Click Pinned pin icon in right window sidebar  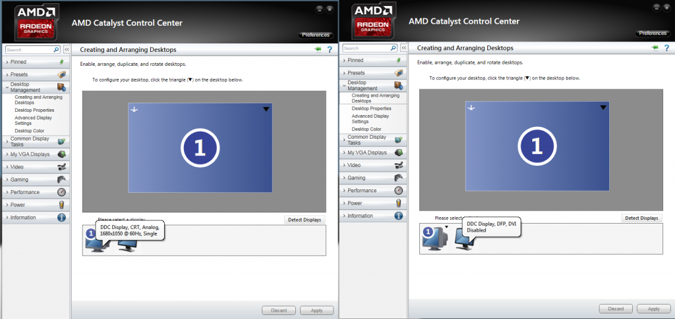399,60
